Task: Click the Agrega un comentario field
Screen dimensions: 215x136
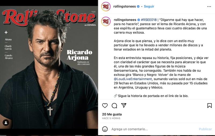Action: click(x=153, y=129)
